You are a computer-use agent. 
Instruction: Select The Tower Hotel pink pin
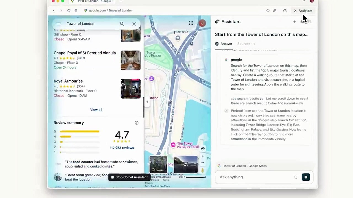click(173, 145)
